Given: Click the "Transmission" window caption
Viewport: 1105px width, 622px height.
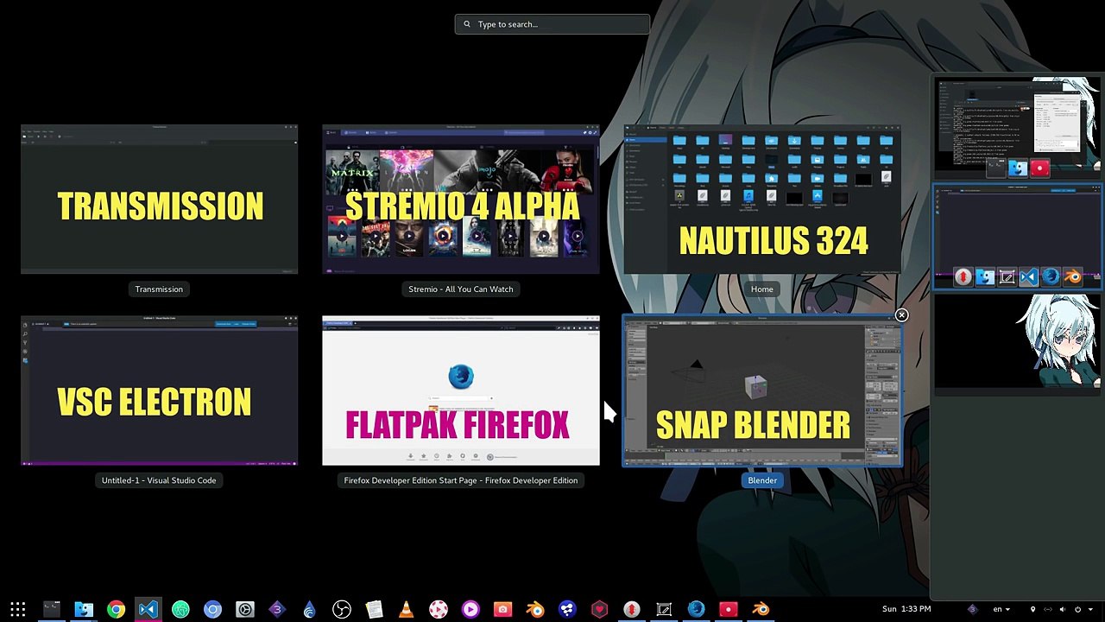Looking at the screenshot, I should point(159,289).
